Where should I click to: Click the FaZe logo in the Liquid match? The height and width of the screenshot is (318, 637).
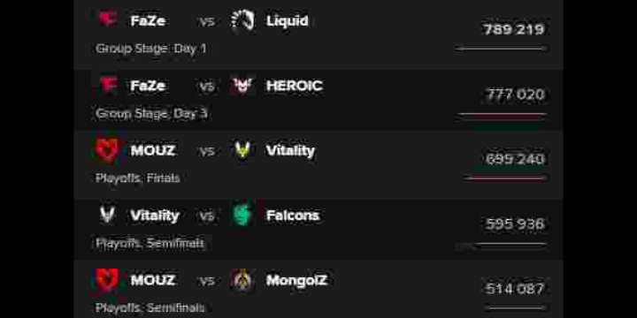(108, 19)
